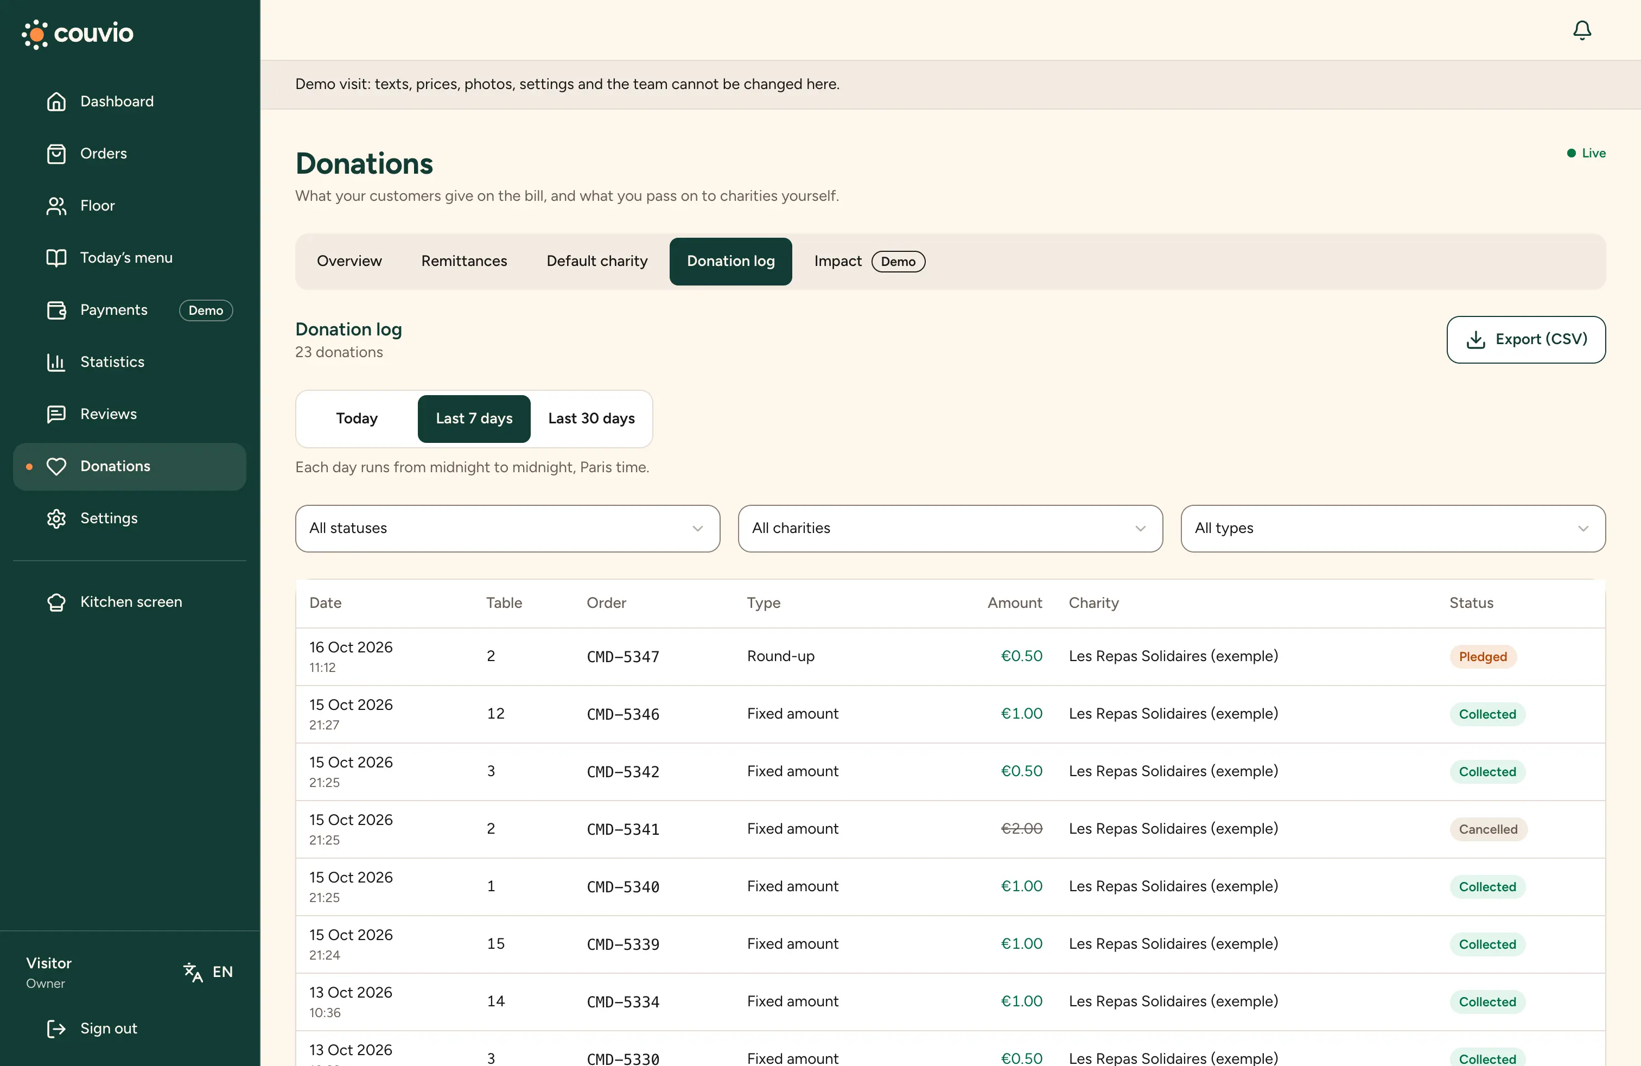Open Reviews via the speech bubble icon
This screenshot has width=1641, height=1066.
pos(56,414)
